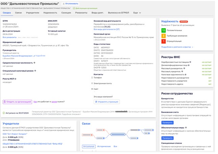Click the help icon beside Дисквалифицированные лица

coord(189,65)
